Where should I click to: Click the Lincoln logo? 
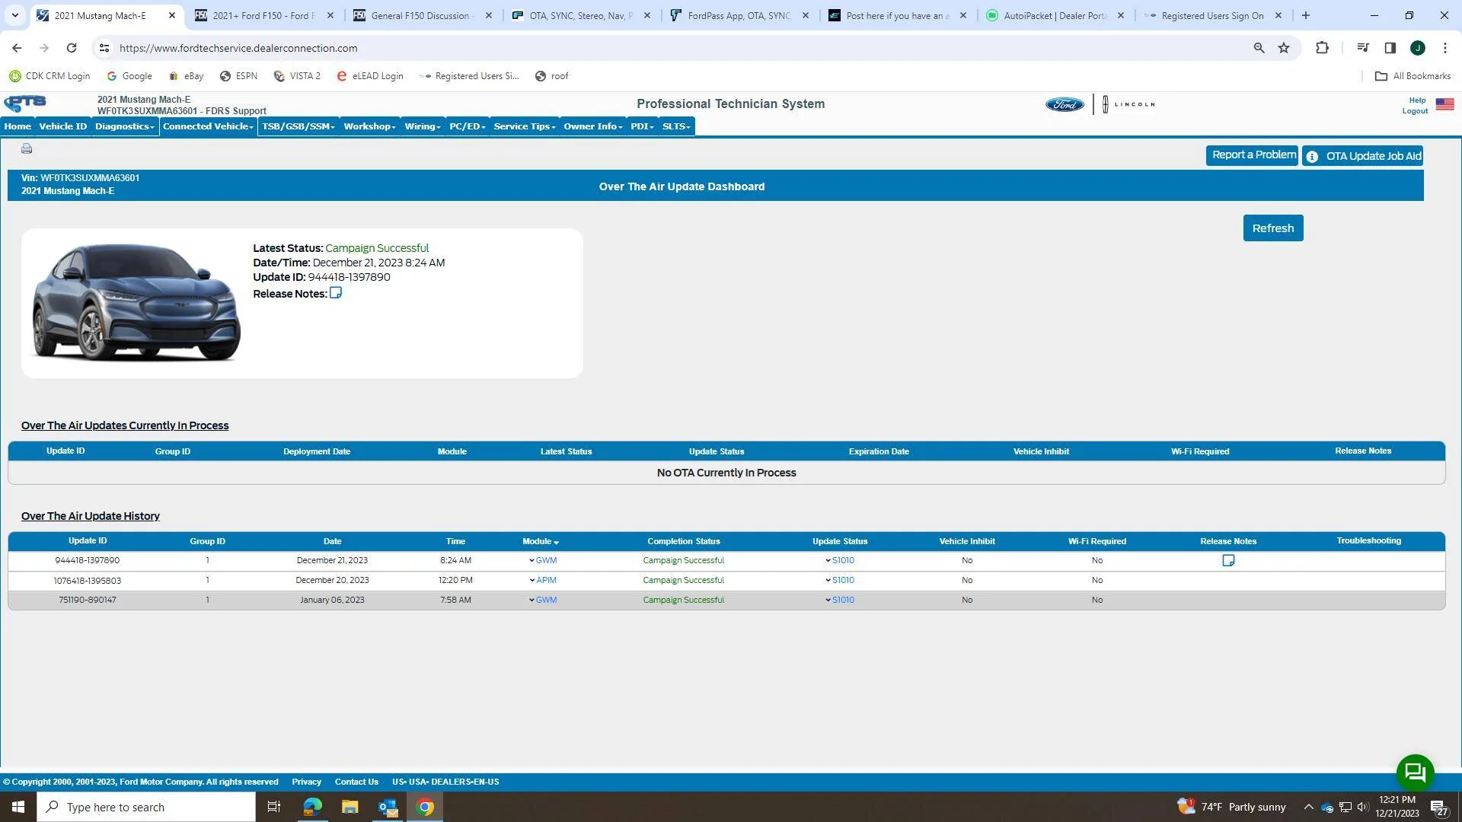pos(1128,104)
